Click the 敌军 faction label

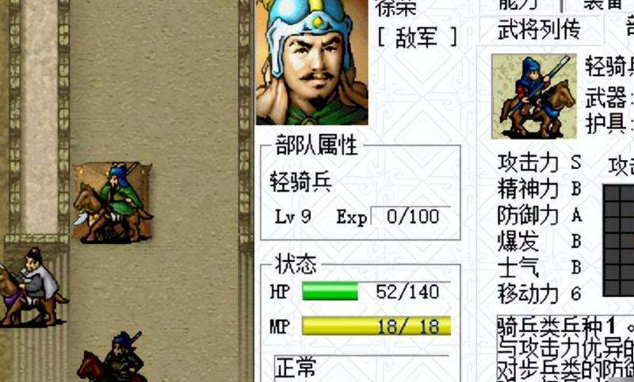pos(417,37)
